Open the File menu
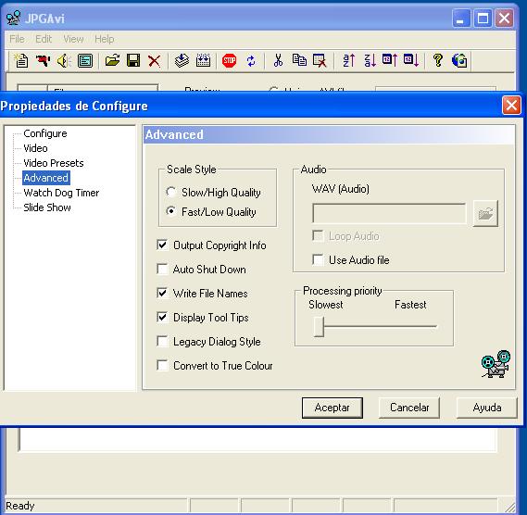This screenshot has height=515, width=527. coord(17,39)
